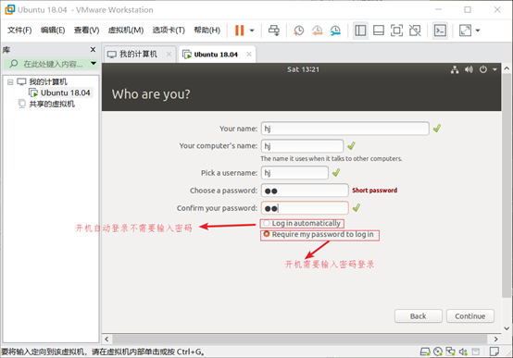Click the Send Ctrl+Alt+Del icon
This screenshot has height=358, width=513.
point(274,31)
